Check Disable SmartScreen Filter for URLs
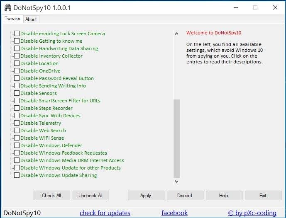Screen dimensions: 286x218 coord(17,101)
